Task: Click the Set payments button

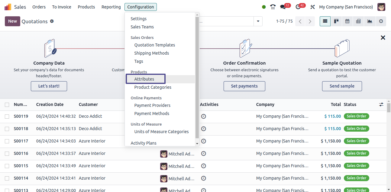Action: (x=244, y=86)
